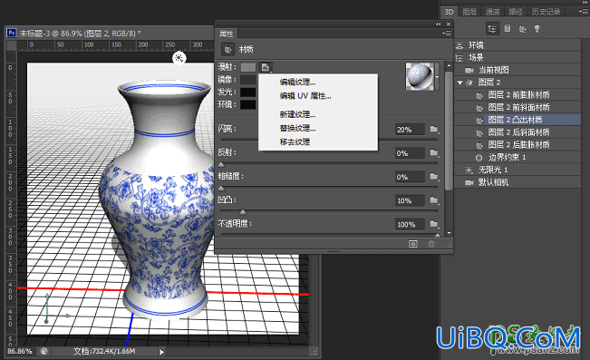The image size is (590, 360).
Task: Select the 3D tab
Action: (x=449, y=12)
